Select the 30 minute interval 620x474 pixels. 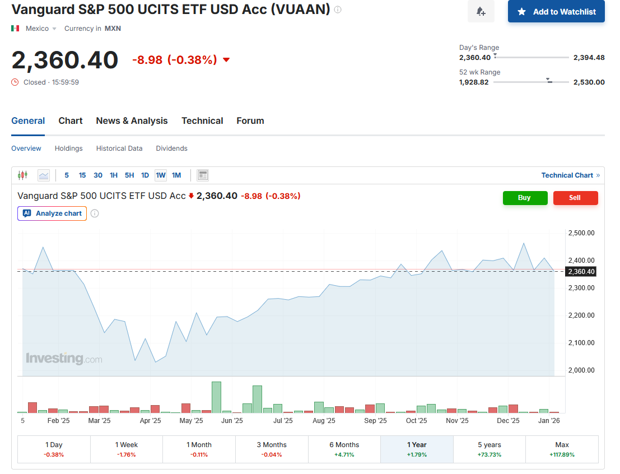(x=98, y=175)
